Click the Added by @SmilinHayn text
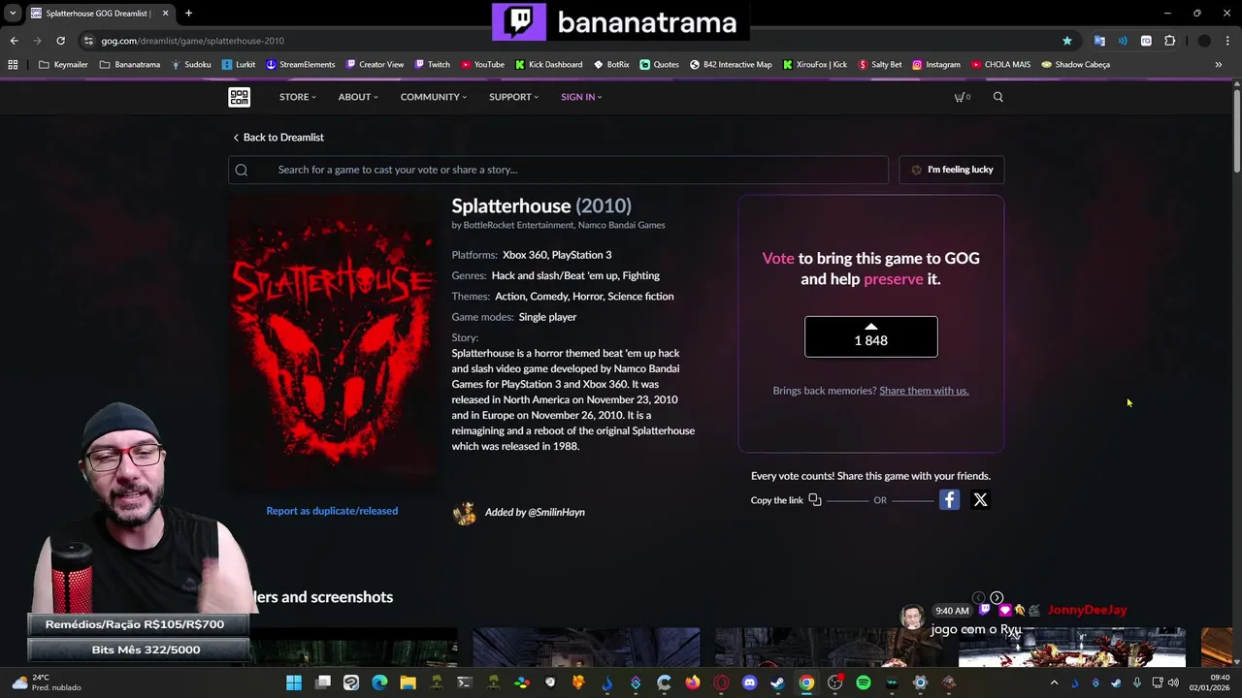Image resolution: width=1242 pixels, height=698 pixels. (x=535, y=512)
